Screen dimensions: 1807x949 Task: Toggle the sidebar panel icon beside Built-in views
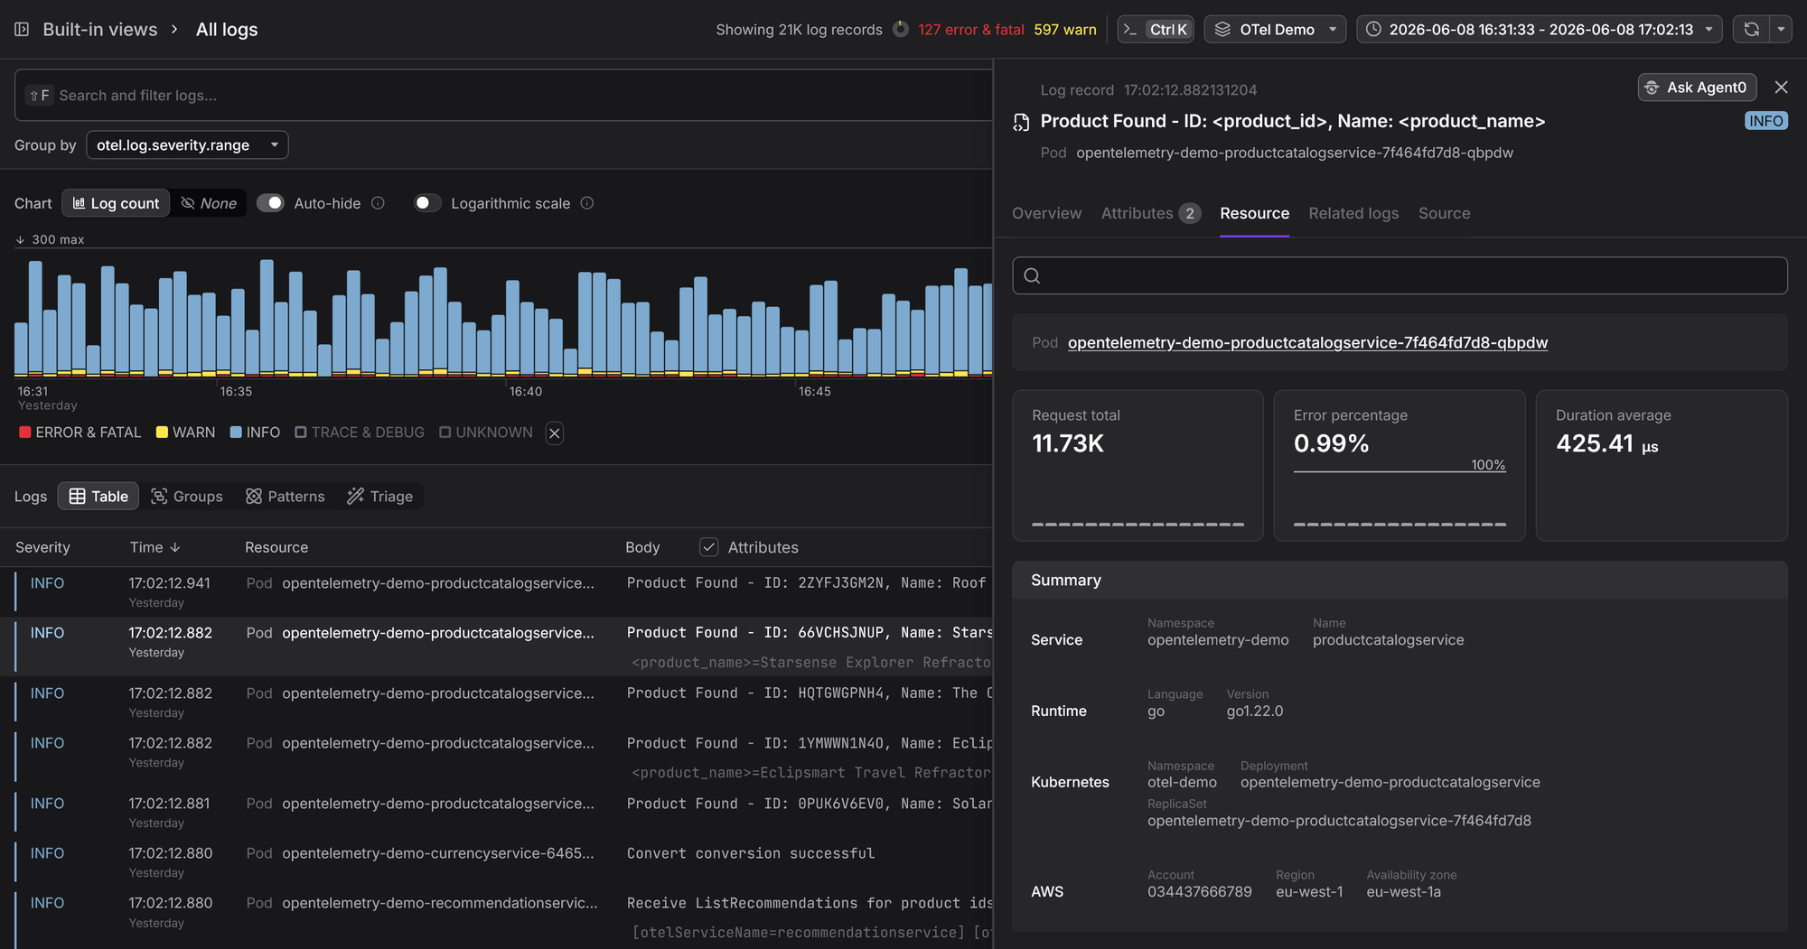pos(22,29)
